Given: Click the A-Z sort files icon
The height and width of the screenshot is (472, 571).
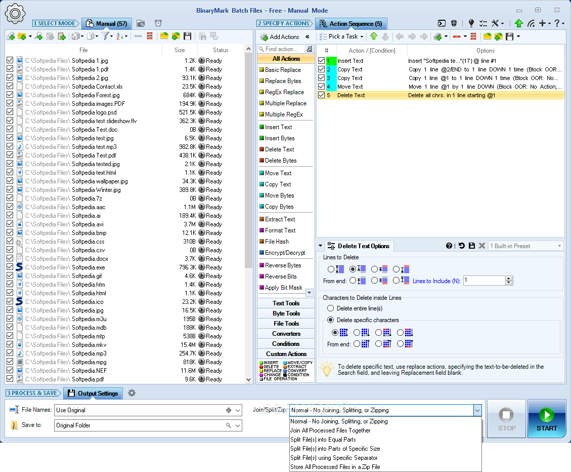Looking at the screenshot, I should 120,36.
